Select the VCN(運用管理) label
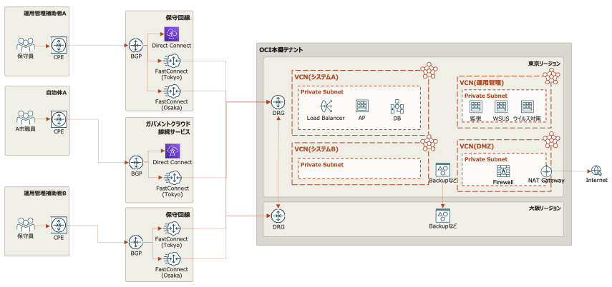 point(482,83)
